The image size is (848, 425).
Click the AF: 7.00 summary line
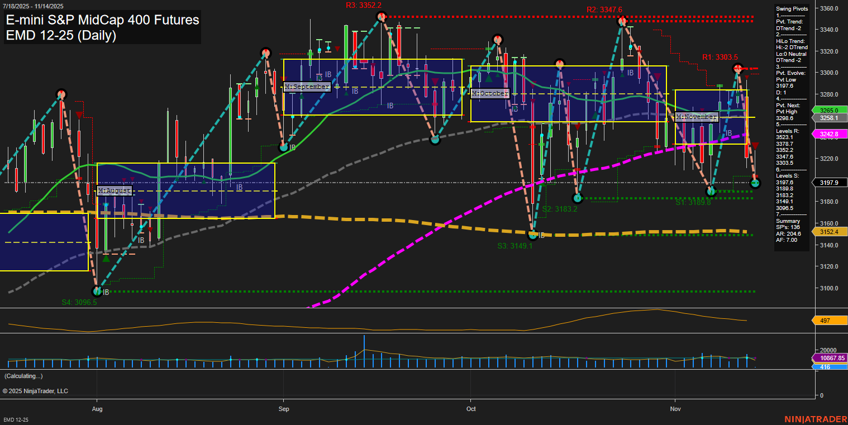787,241
